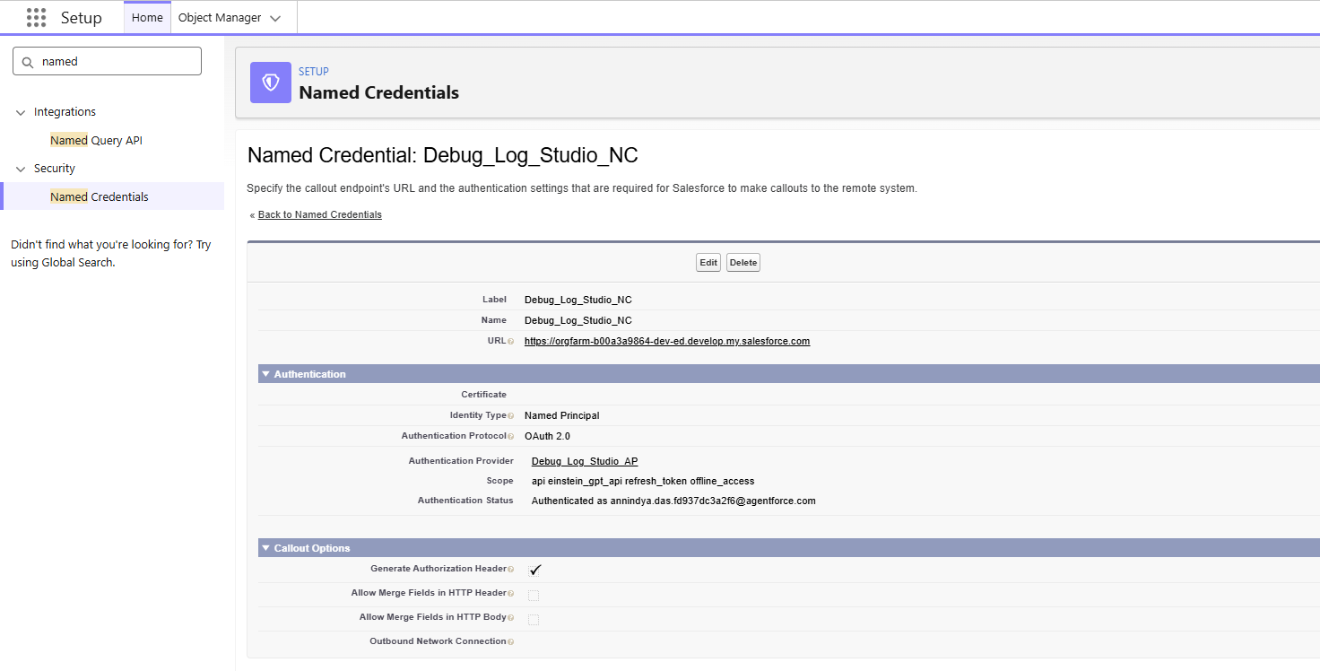This screenshot has height=671, width=1320.
Task: Click help icon beside Authentication Protocol
Action: coord(510,437)
